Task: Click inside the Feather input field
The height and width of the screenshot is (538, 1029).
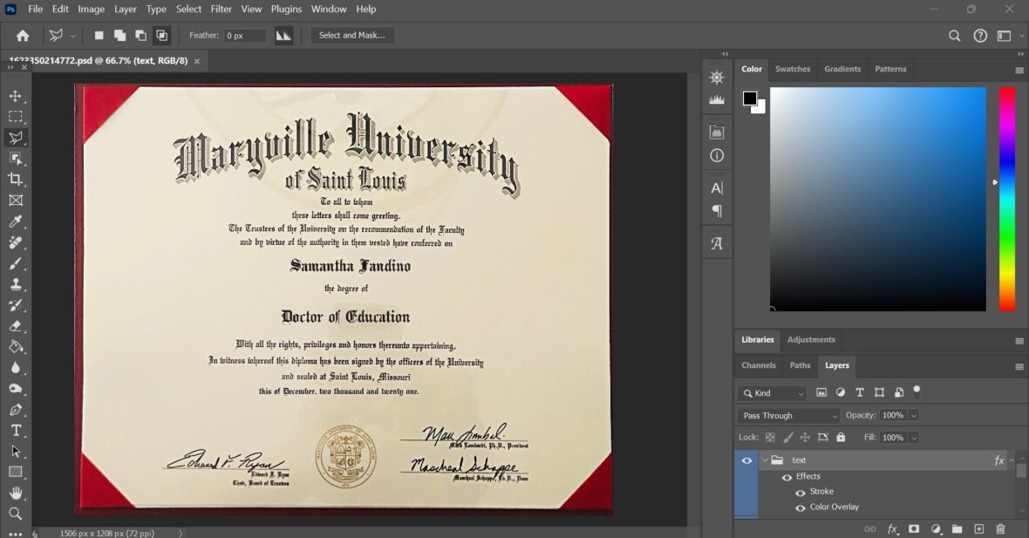Action: pyautogui.click(x=244, y=36)
